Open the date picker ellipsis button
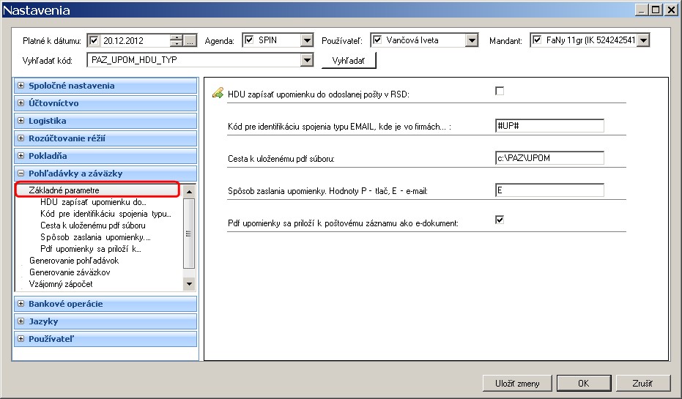This screenshot has width=682, height=399. click(190, 41)
